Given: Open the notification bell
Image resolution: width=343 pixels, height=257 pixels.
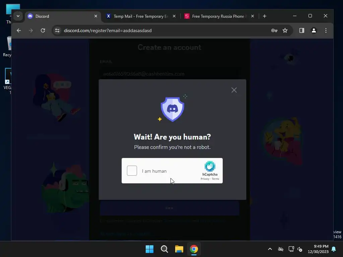Looking at the screenshot, I should tap(334, 249).
